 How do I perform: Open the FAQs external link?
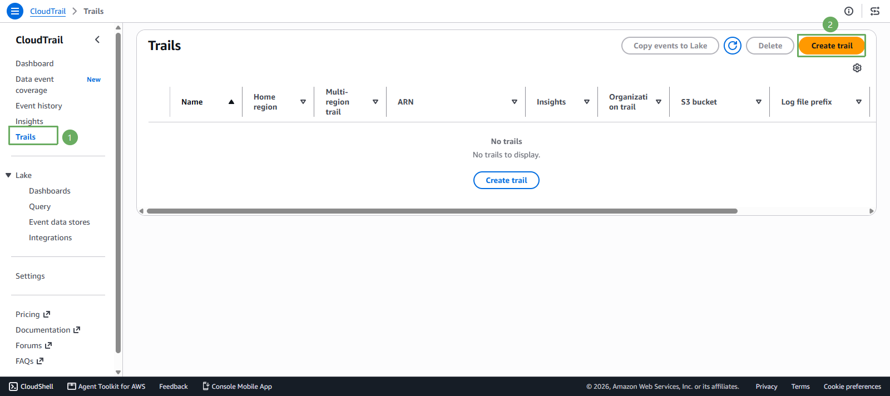pyautogui.click(x=29, y=361)
